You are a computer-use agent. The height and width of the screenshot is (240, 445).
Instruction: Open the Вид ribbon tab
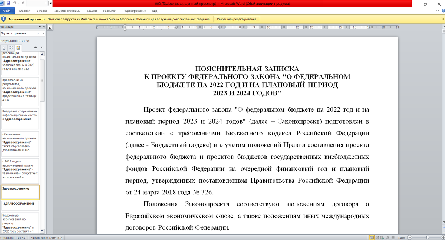coord(155,11)
